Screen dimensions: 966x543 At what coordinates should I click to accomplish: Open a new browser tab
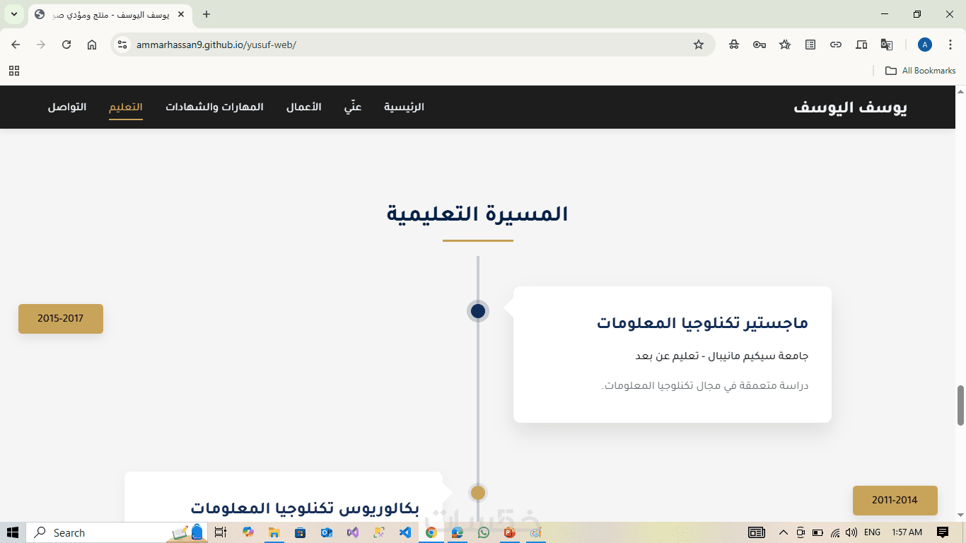[x=206, y=14]
